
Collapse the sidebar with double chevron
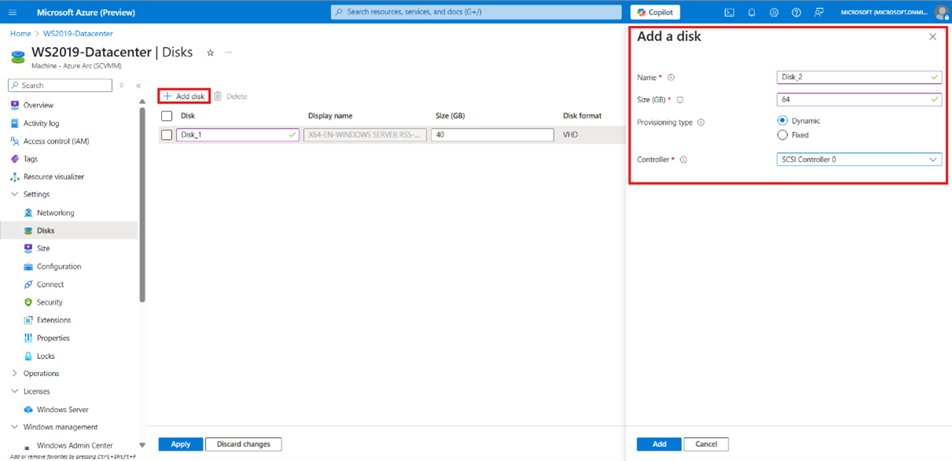pos(138,86)
